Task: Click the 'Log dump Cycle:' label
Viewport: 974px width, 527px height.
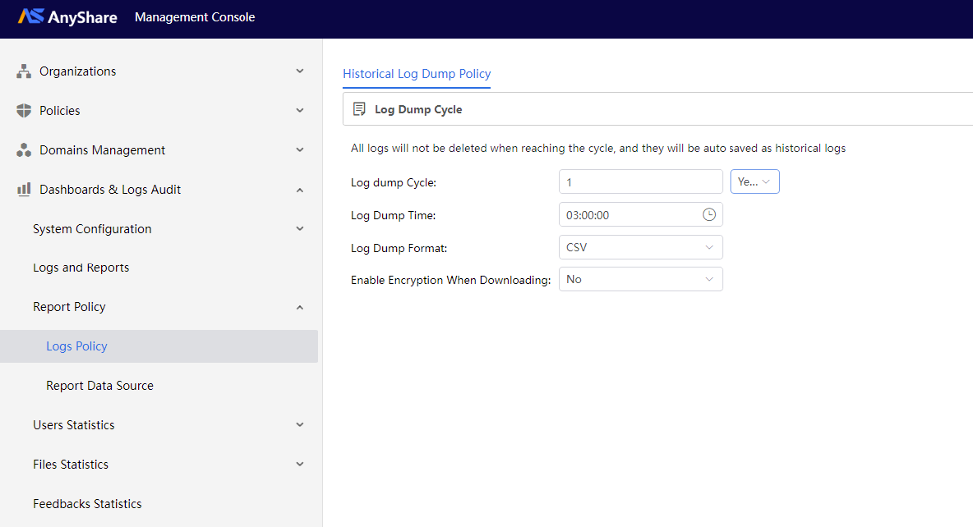Action: (x=394, y=182)
